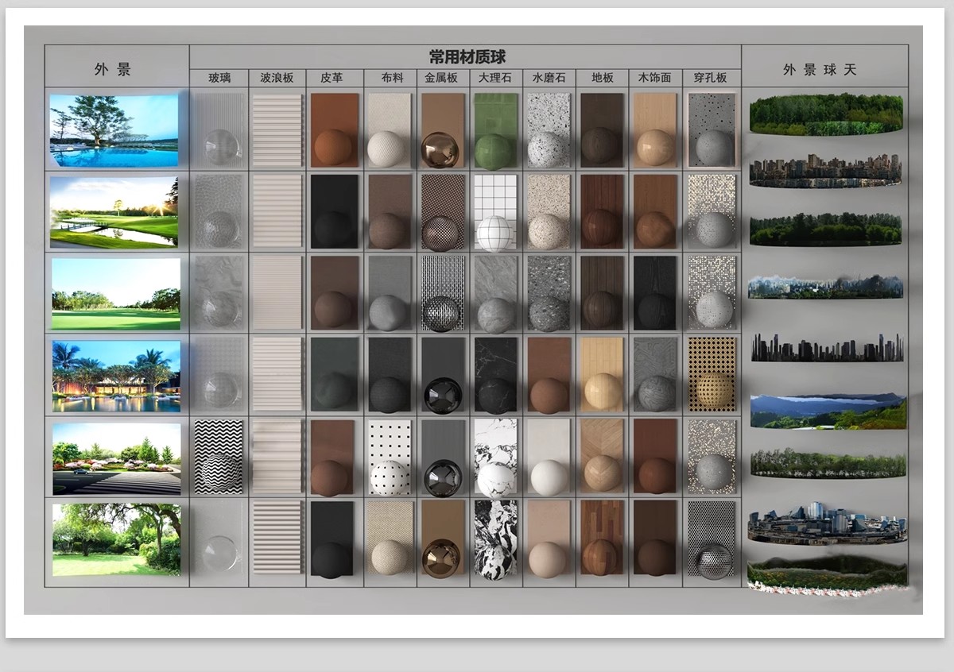Select the green 大理石 material swatch

click(x=494, y=130)
